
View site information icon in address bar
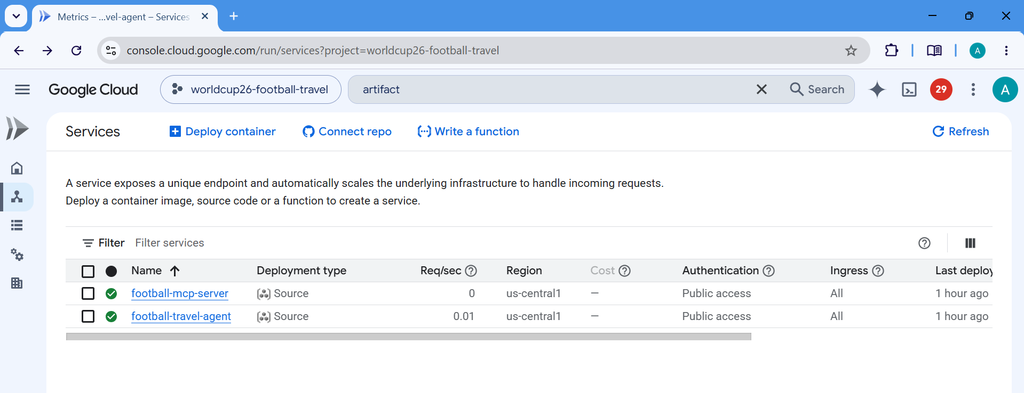click(x=111, y=51)
